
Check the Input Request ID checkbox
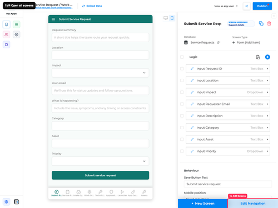click(x=182, y=69)
